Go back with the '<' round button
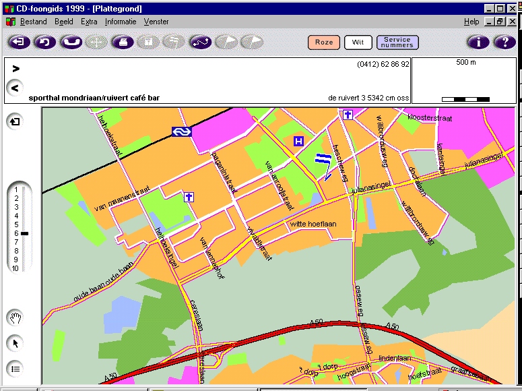The height and width of the screenshot is (391, 522). [15, 88]
